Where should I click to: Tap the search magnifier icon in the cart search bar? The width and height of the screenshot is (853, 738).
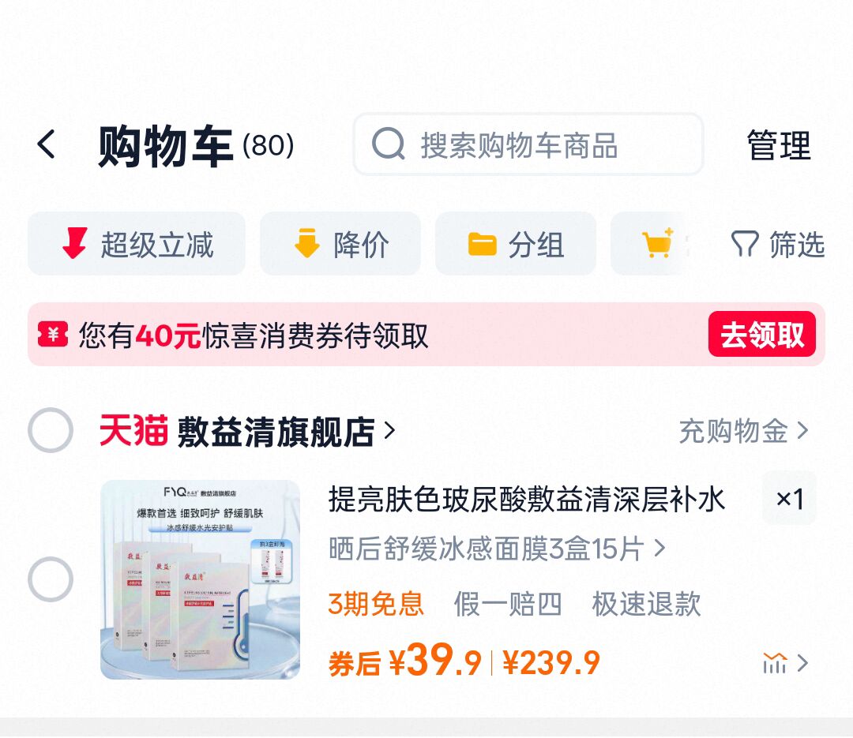pos(388,144)
